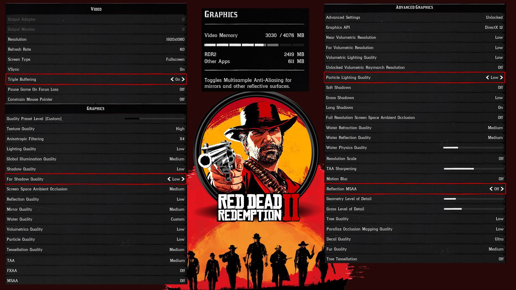Screen dimensions: 516x290
Task: Click right arrow on Reflection MSAA
Action: click(x=502, y=189)
